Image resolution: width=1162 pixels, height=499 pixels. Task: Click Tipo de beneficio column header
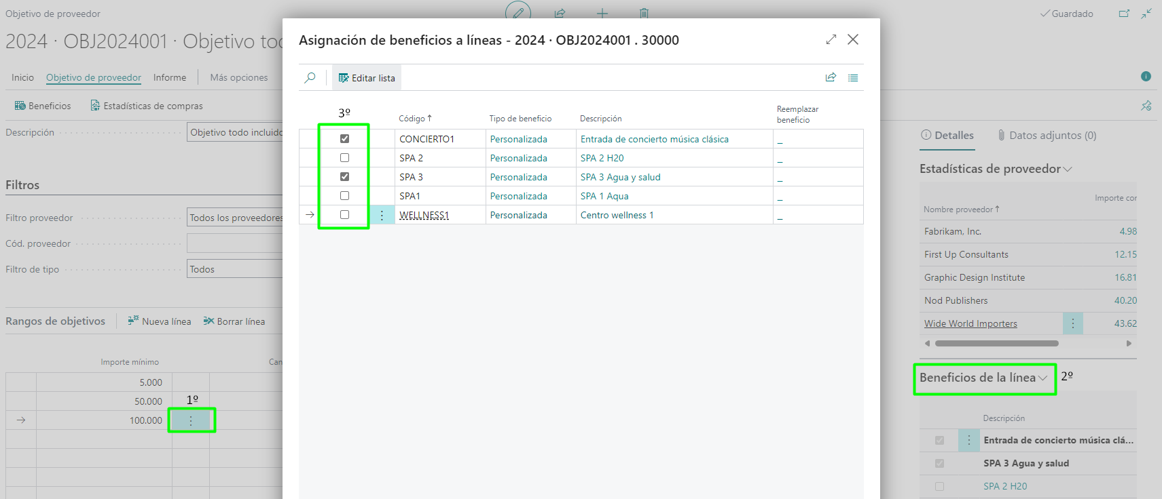click(520, 119)
